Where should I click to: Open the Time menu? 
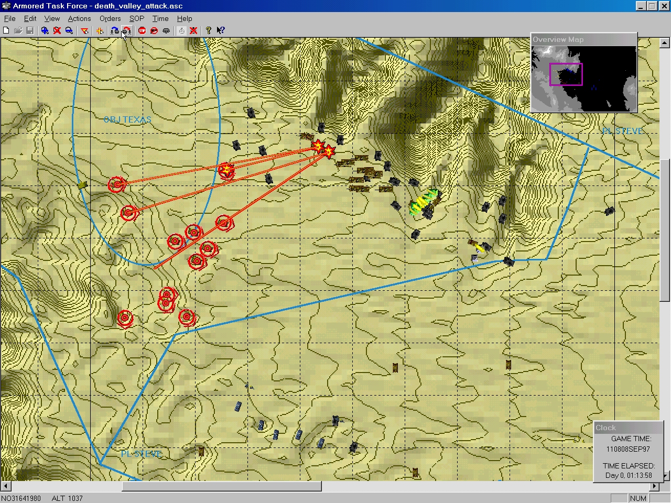click(x=160, y=18)
